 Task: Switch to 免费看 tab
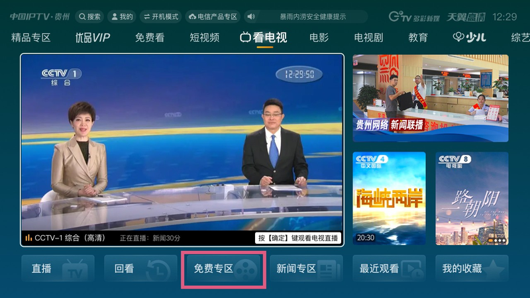(x=150, y=38)
